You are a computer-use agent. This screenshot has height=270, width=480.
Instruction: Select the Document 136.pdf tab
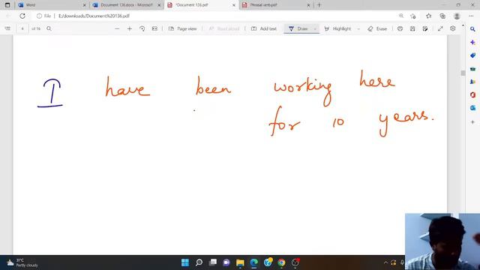[x=202, y=5]
